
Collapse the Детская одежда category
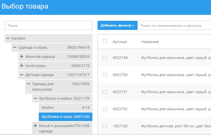point(22,75)
